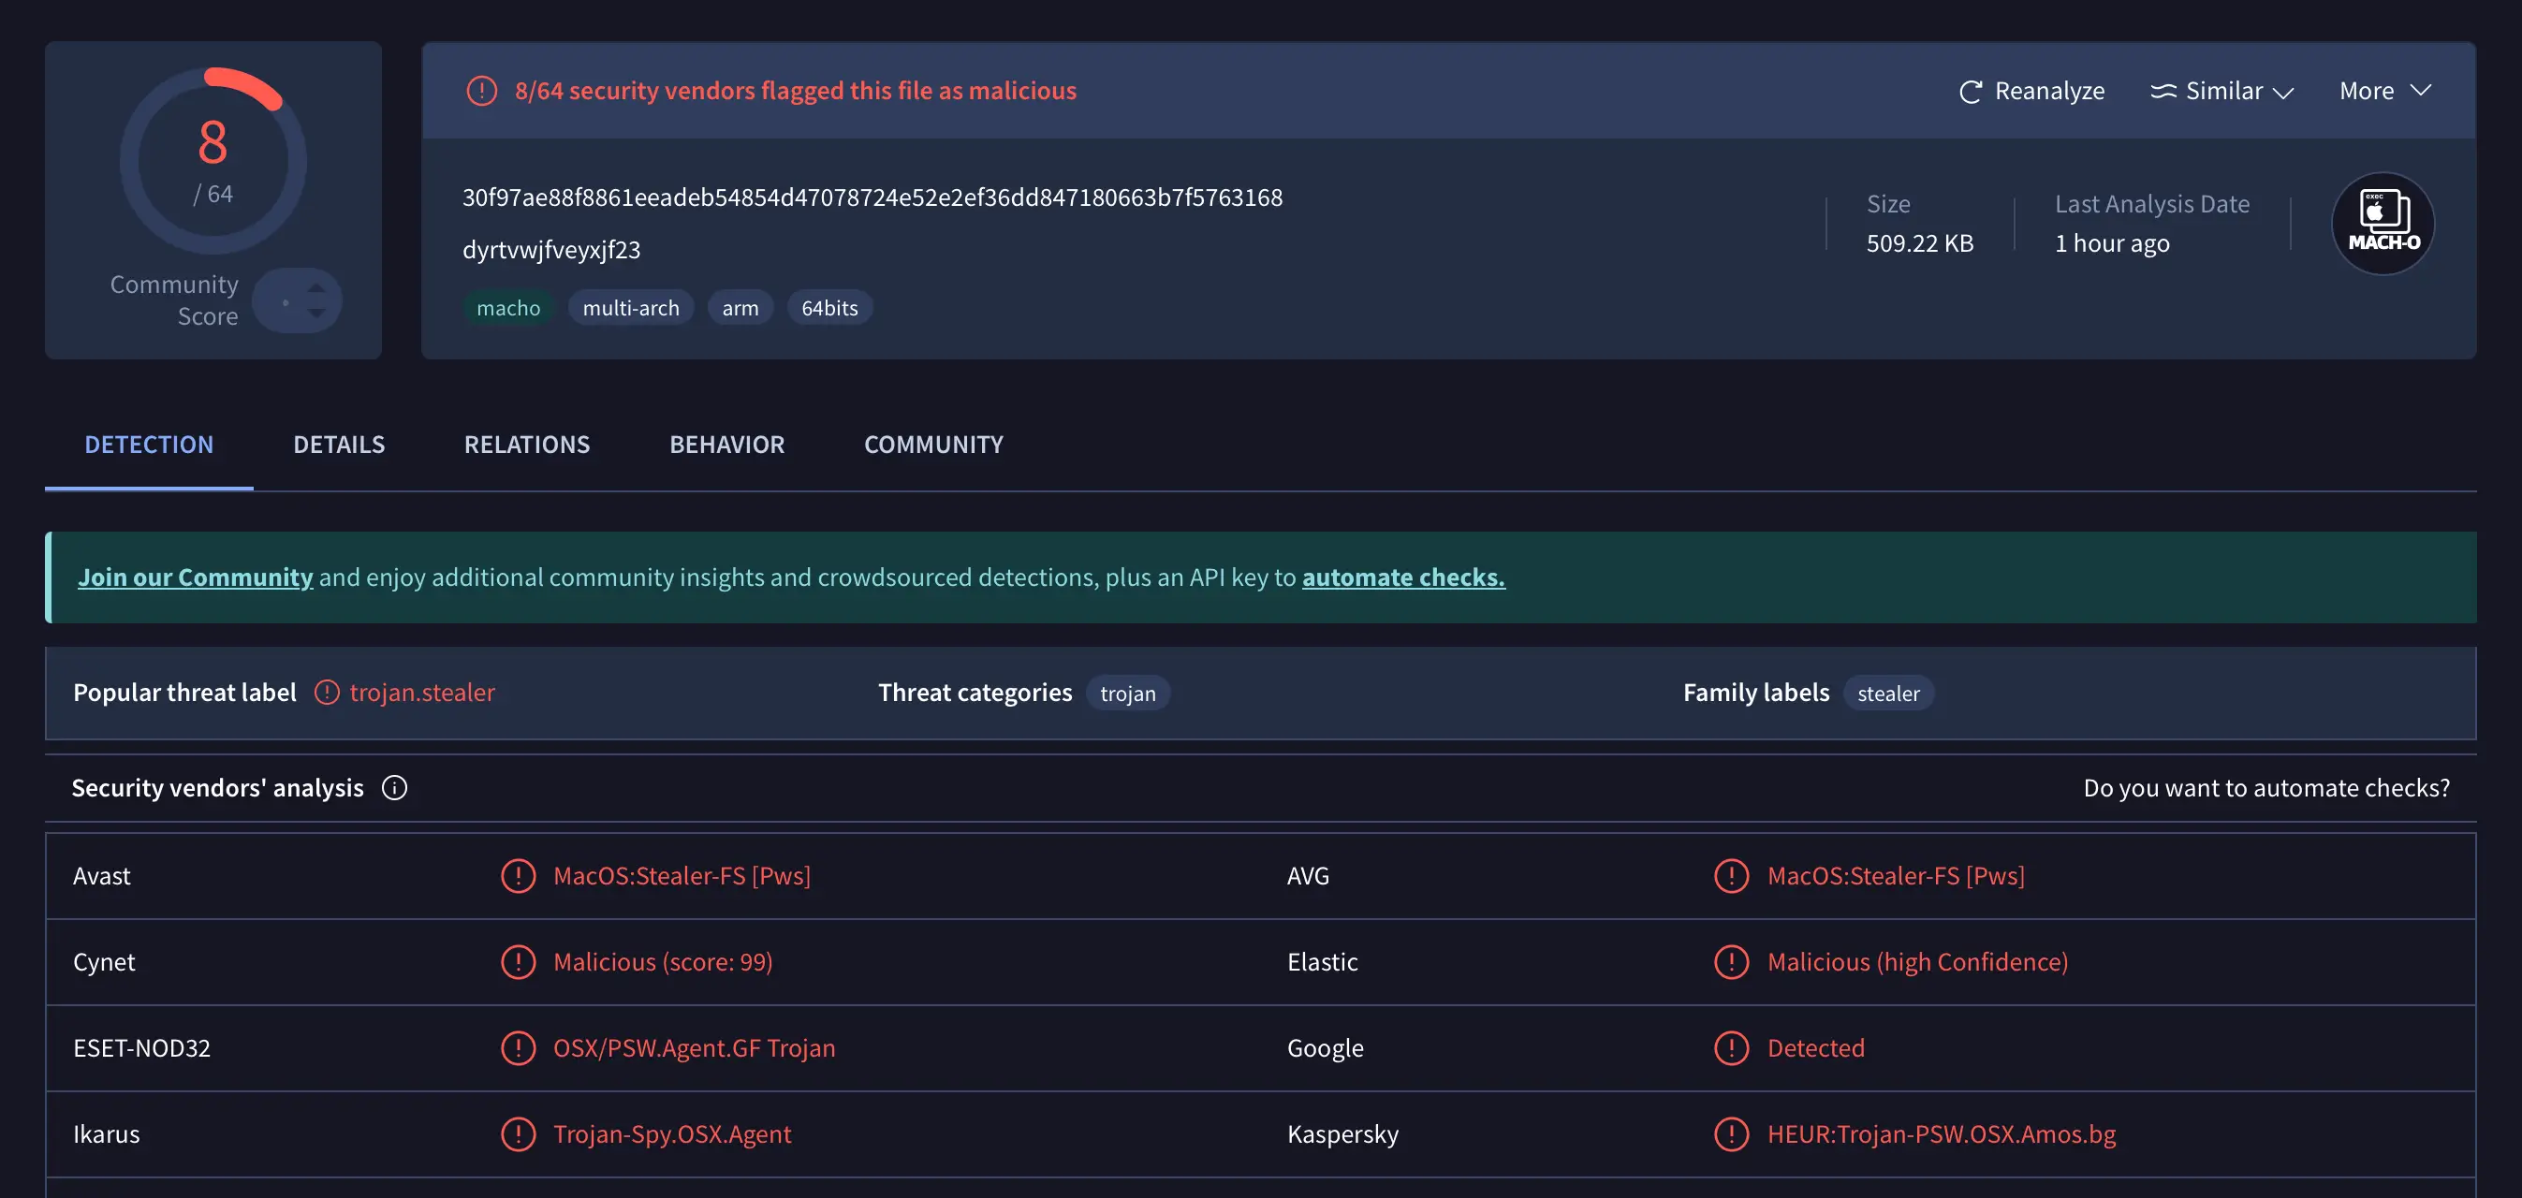
Task: Click alert icon next to Elastic's Malicious verdict
Action: (1731, 962)
